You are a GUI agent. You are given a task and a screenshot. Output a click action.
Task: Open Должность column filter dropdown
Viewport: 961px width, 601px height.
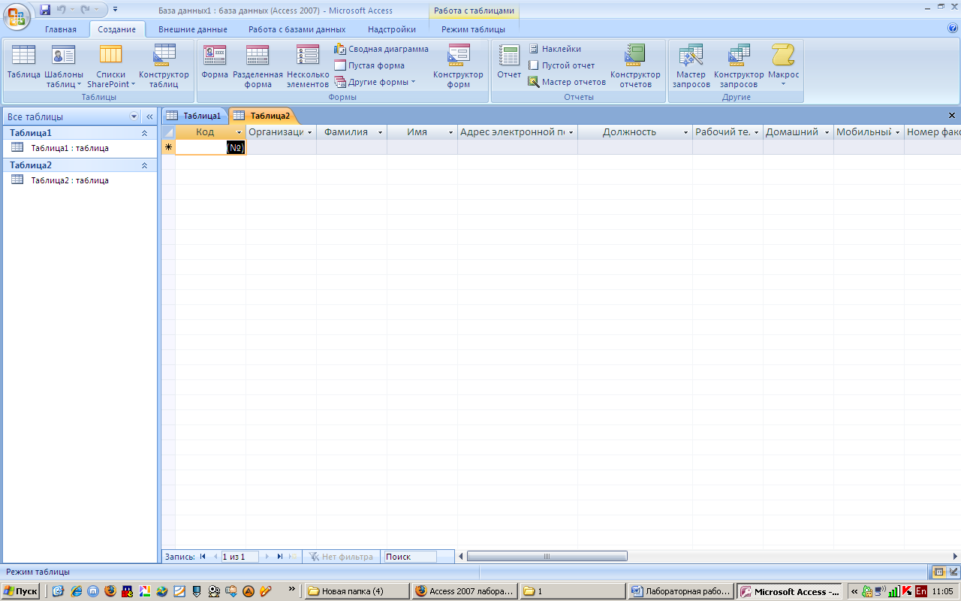(x=686, y=132)
